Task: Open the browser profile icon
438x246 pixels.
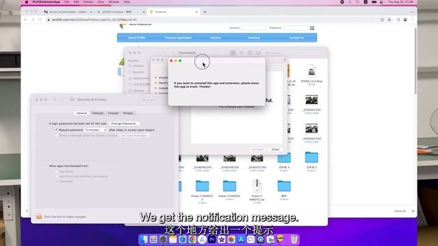Action: (405, 20)
